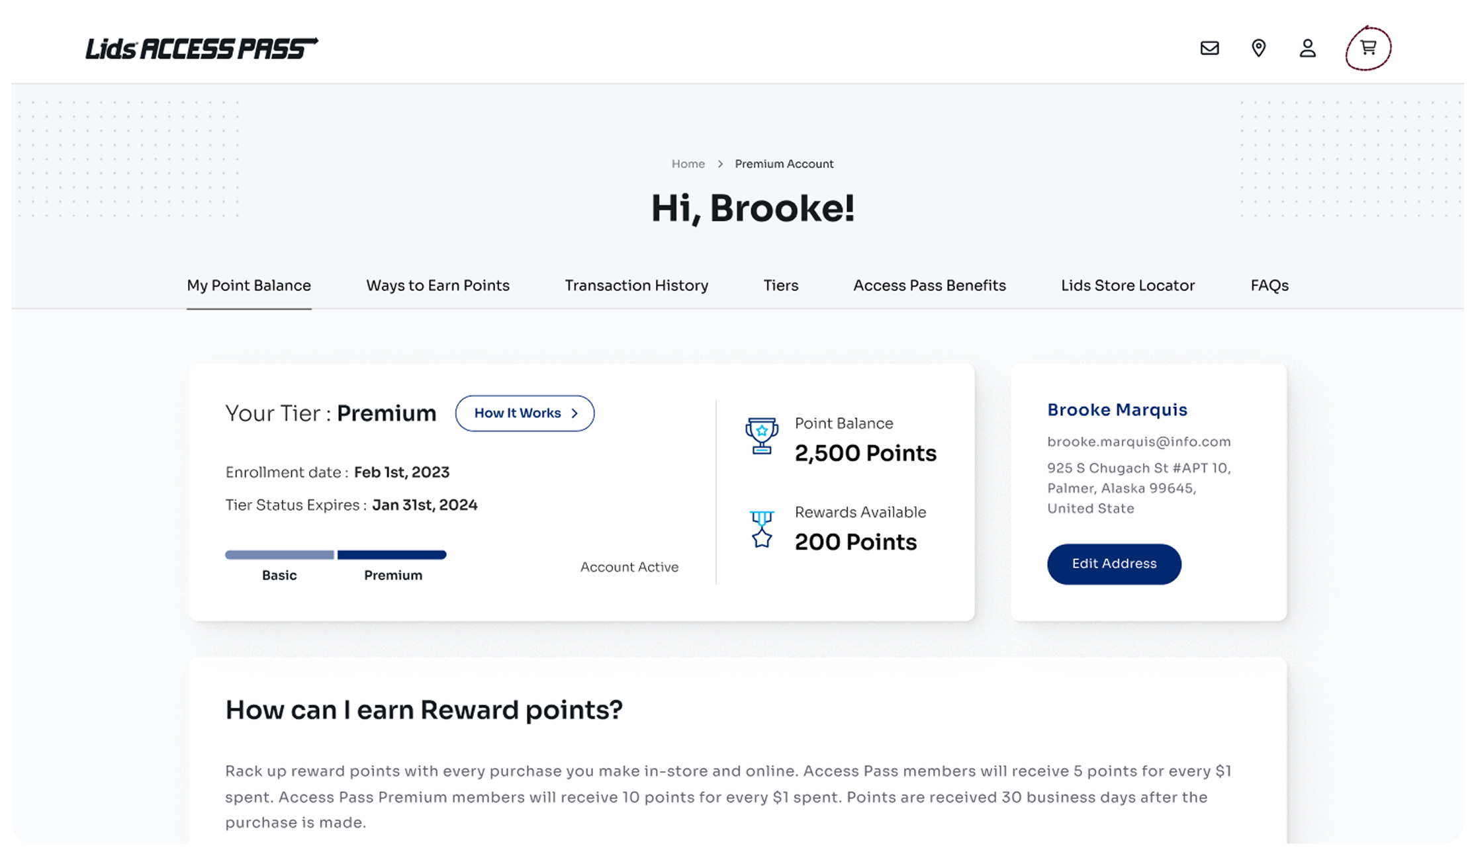Click the breadcrumb arrow after Home
1474x854 pixels.
click(x=720, y=164)
